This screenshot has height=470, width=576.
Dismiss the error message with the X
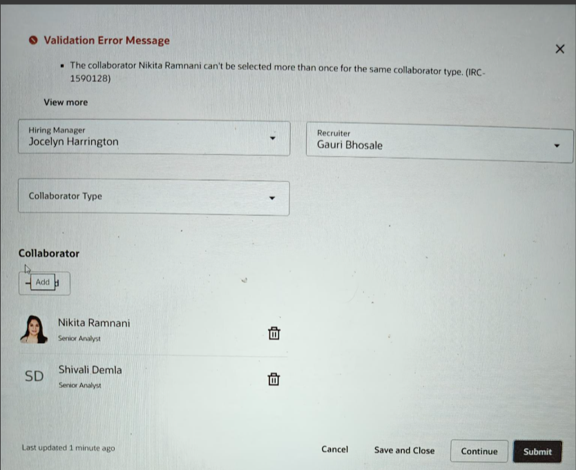[x=560, y=48]
